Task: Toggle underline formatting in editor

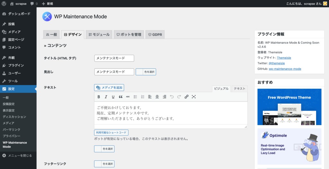Action: [113, 97]
